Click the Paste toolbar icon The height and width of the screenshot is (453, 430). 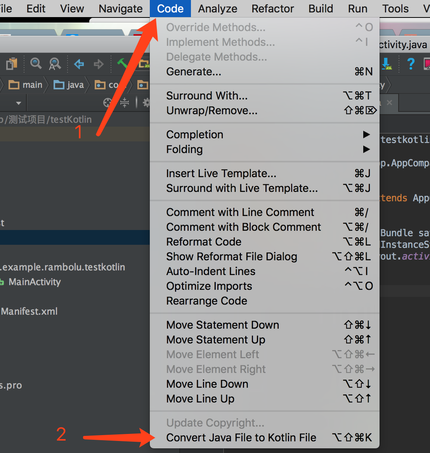pos(12,64)
